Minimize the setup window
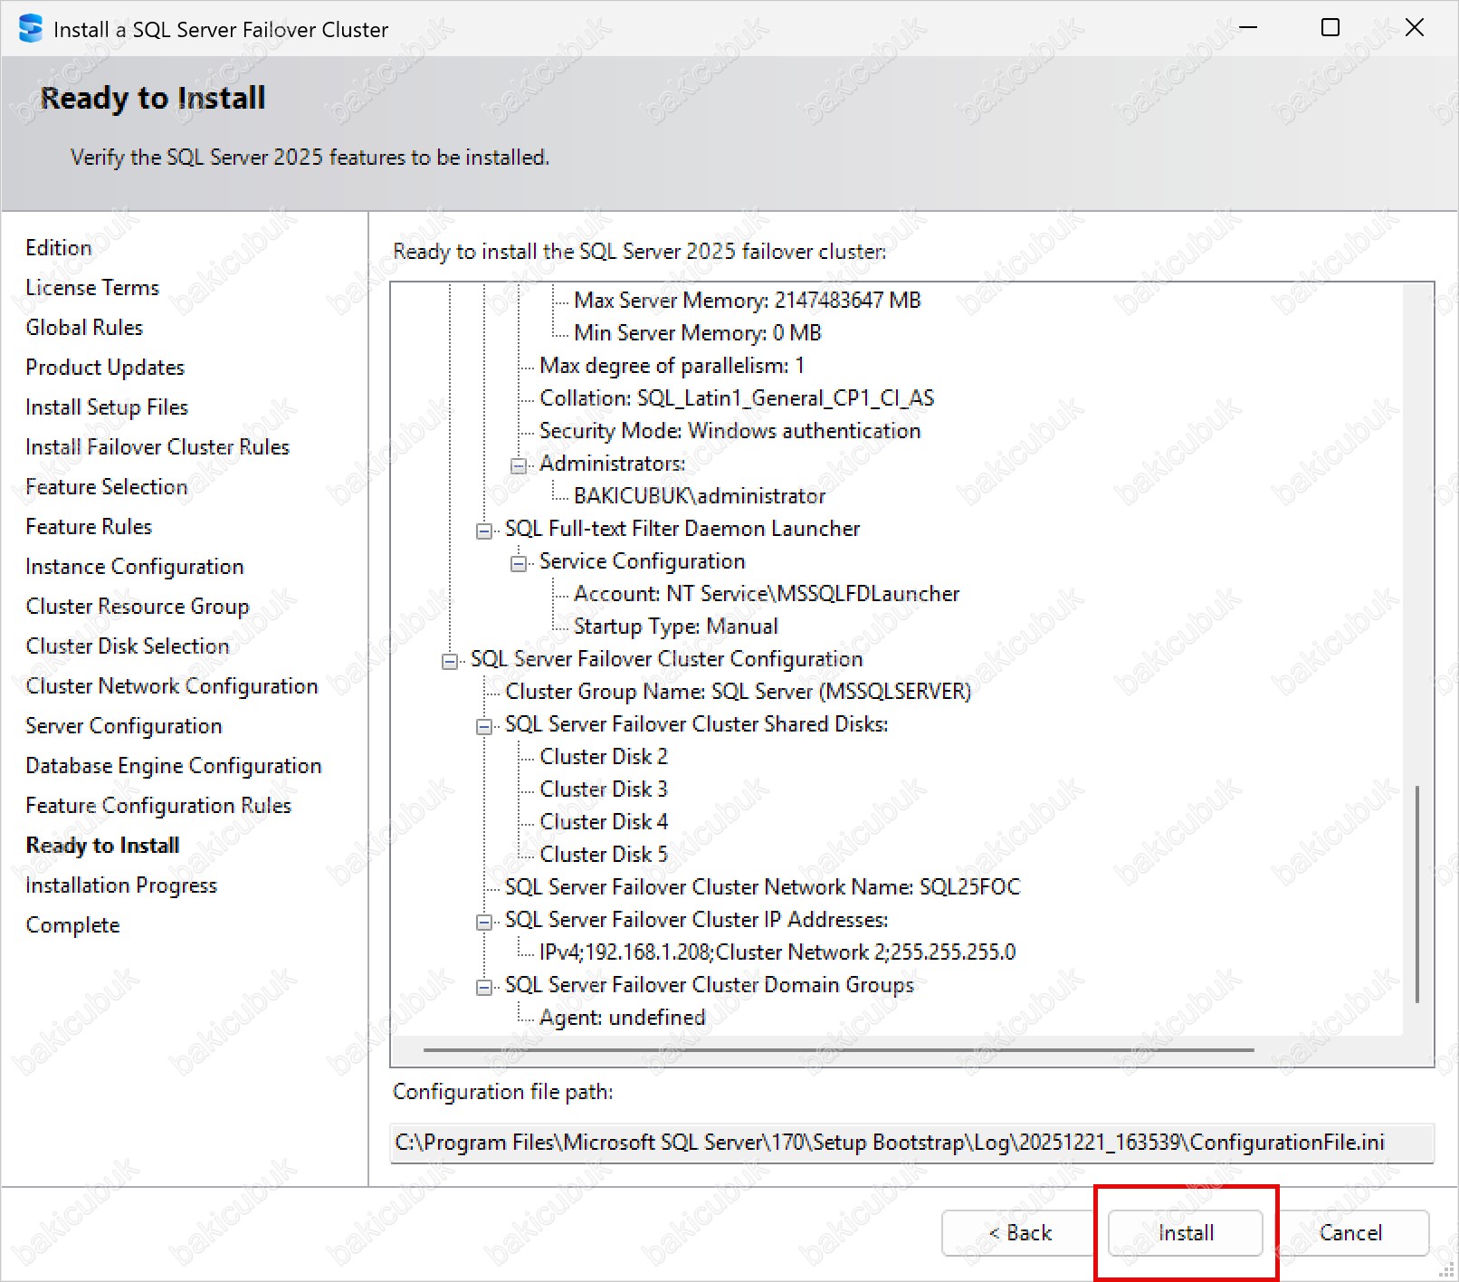Screen dimensions: 1459x1282 [1248, 28]
